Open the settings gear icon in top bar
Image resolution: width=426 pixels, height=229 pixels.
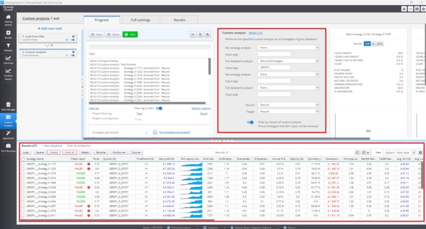pos(423,9)
